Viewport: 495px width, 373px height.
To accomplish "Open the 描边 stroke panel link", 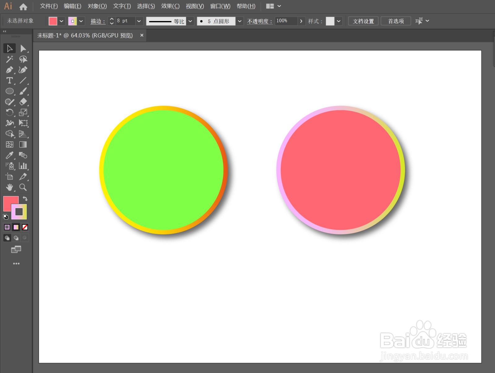I will [98, 21].
